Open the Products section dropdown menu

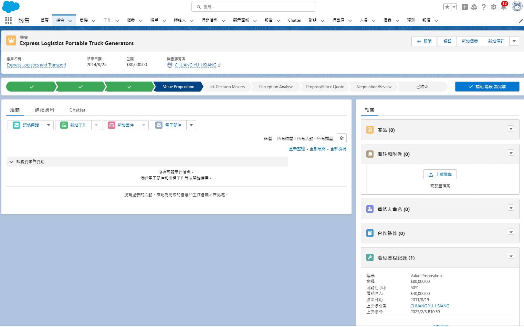click(511, 129)
